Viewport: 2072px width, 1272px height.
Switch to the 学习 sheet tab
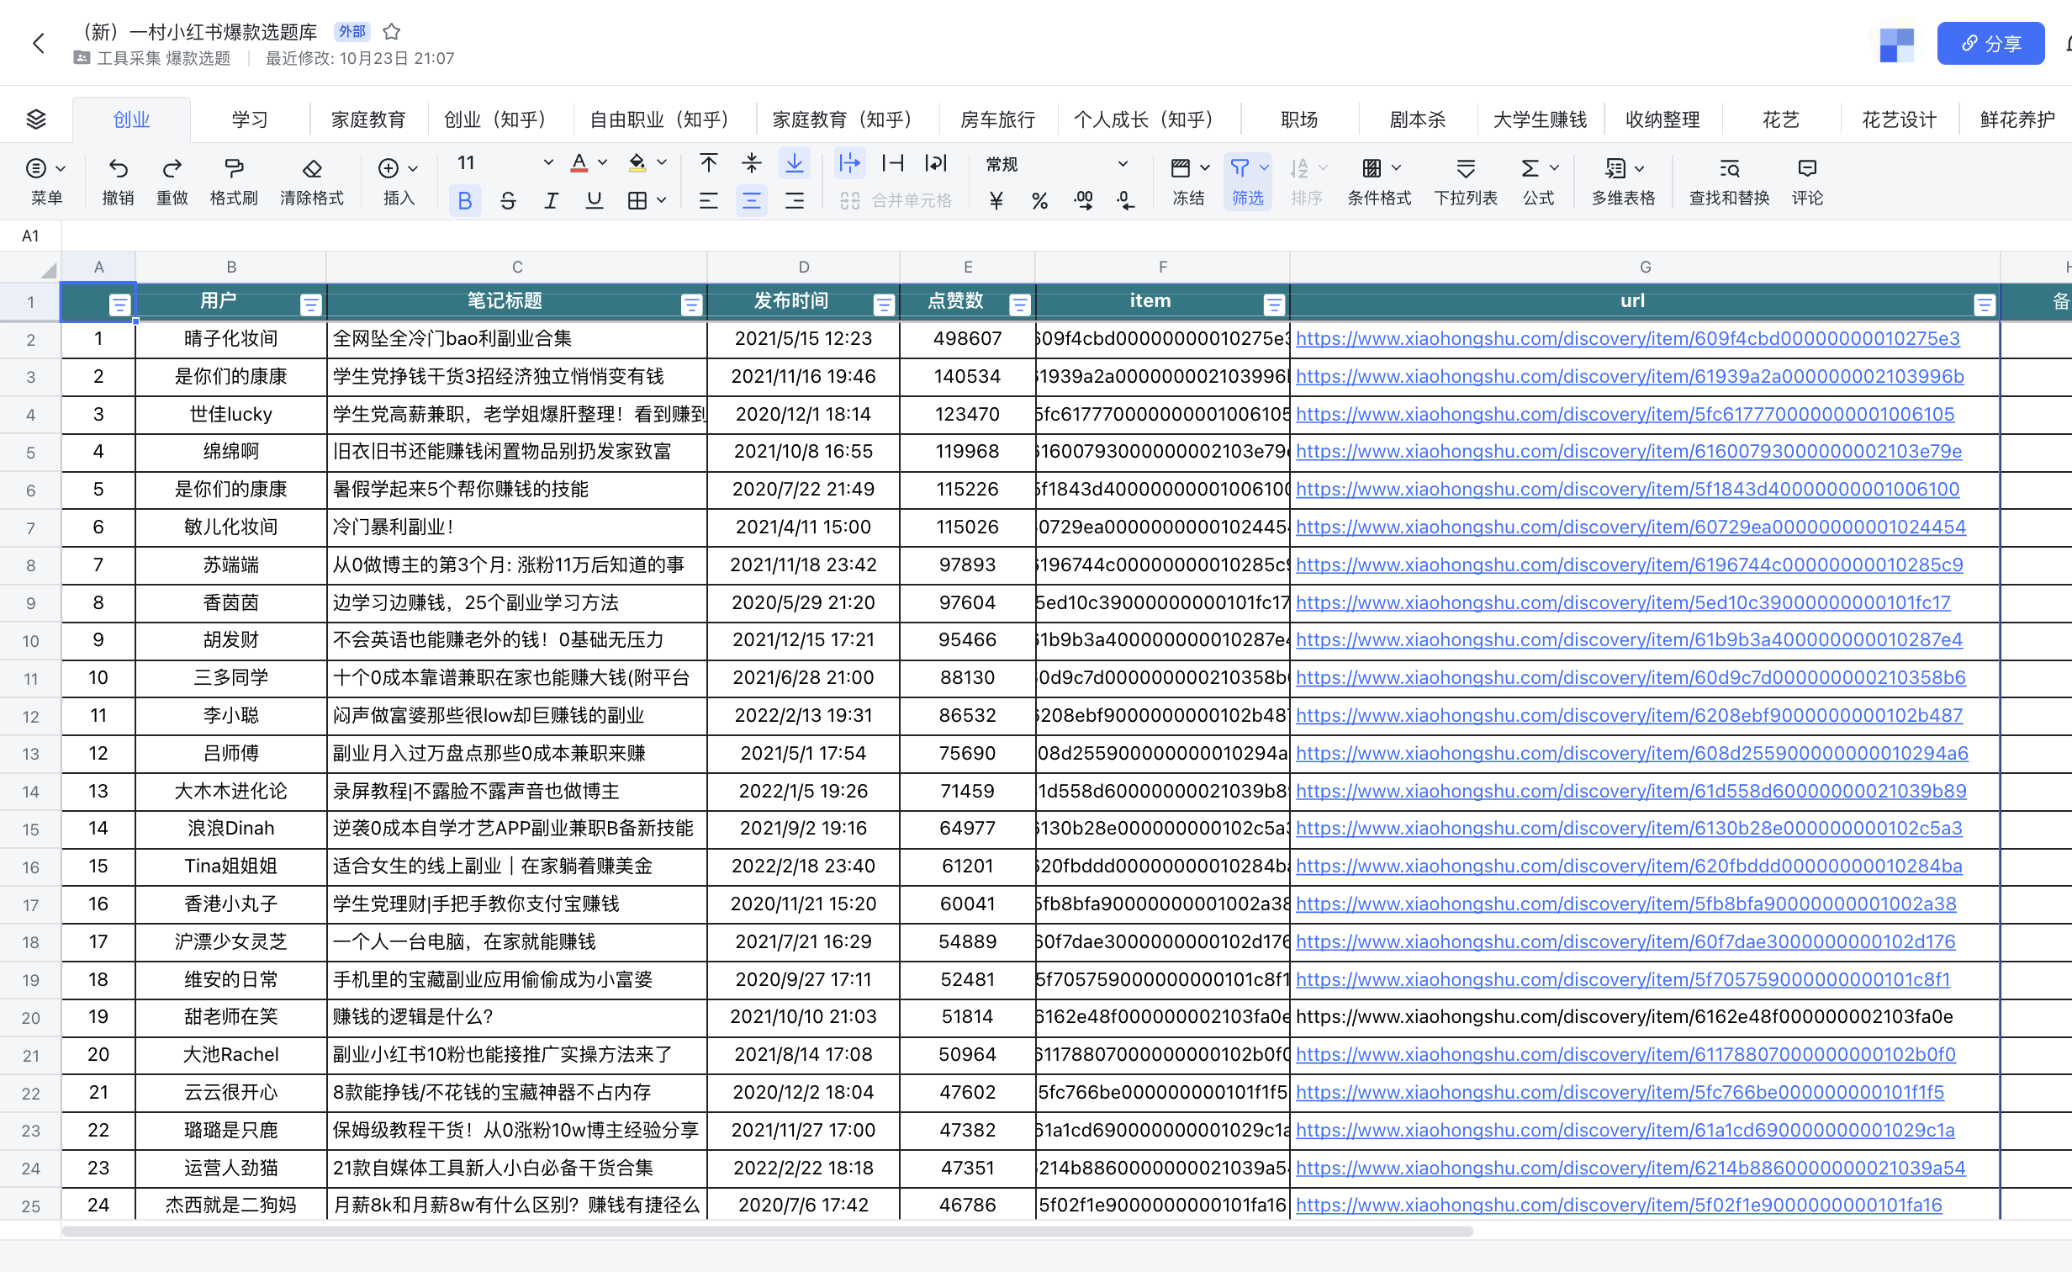coord(250,119)
